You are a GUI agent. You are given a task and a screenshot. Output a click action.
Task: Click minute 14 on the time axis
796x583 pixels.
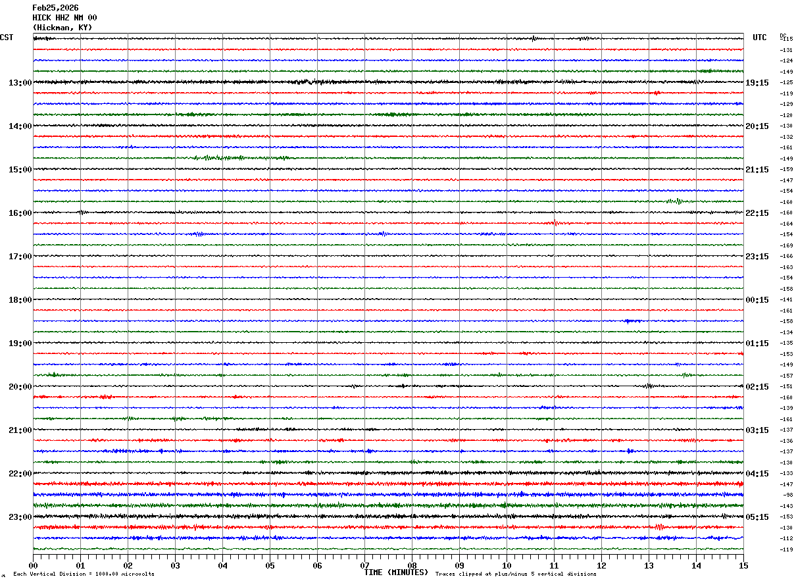pyautogui.click(x=696, y=565)
